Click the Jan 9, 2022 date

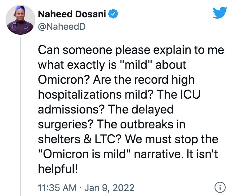109,188
